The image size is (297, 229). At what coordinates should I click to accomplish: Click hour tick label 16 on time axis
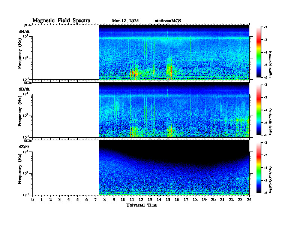tap(177, 200)
